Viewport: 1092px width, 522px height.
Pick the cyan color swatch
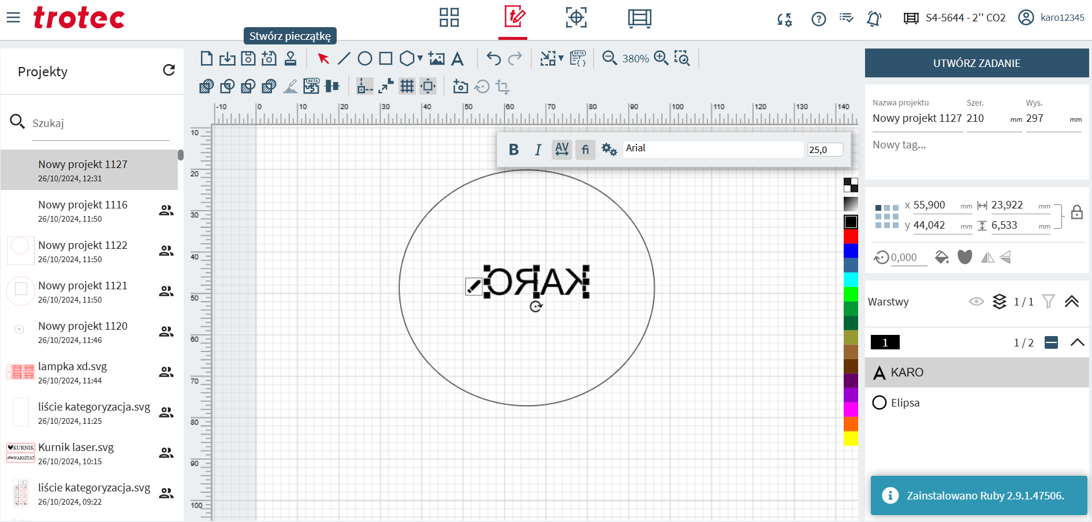pos(851,279)
